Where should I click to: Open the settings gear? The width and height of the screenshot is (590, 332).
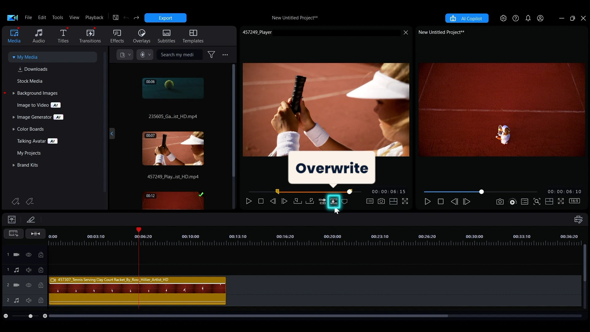(x=503, y=18)
